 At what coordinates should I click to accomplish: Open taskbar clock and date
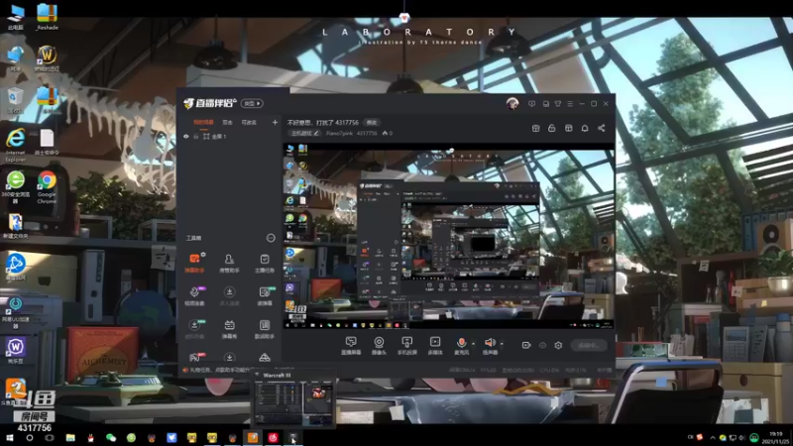pyautogui.click(x=775, y=437)
